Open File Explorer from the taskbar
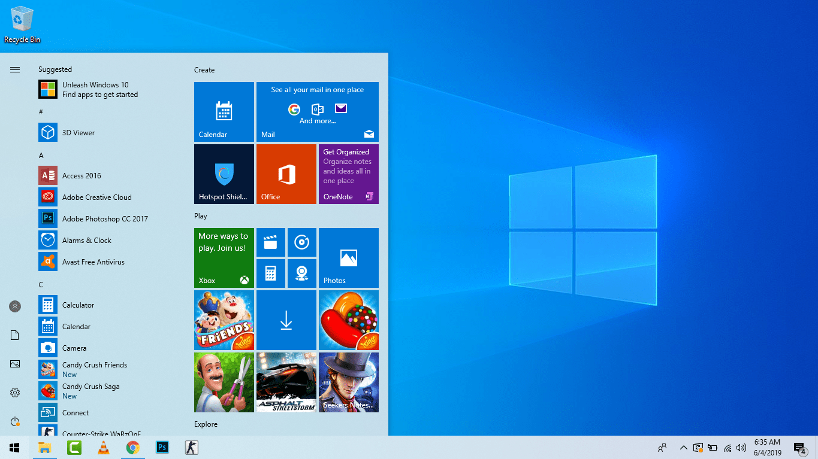The image size is (818, 459). (x=44, y=448)
